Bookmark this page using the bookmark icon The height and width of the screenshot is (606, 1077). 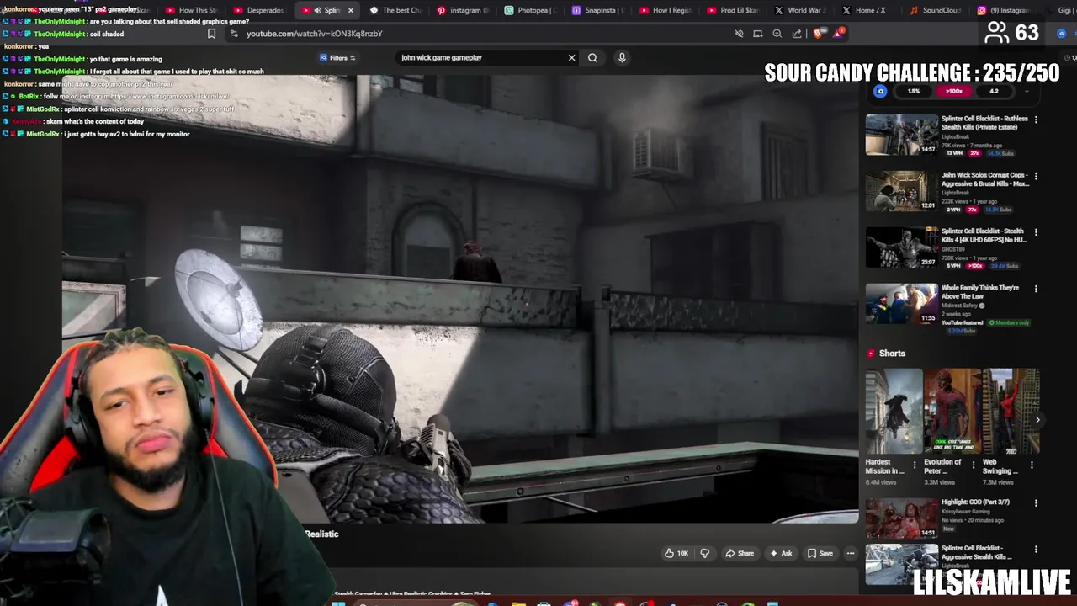tap(211, 34)
